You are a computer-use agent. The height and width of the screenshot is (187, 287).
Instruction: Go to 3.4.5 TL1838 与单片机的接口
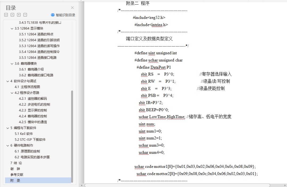40,23
